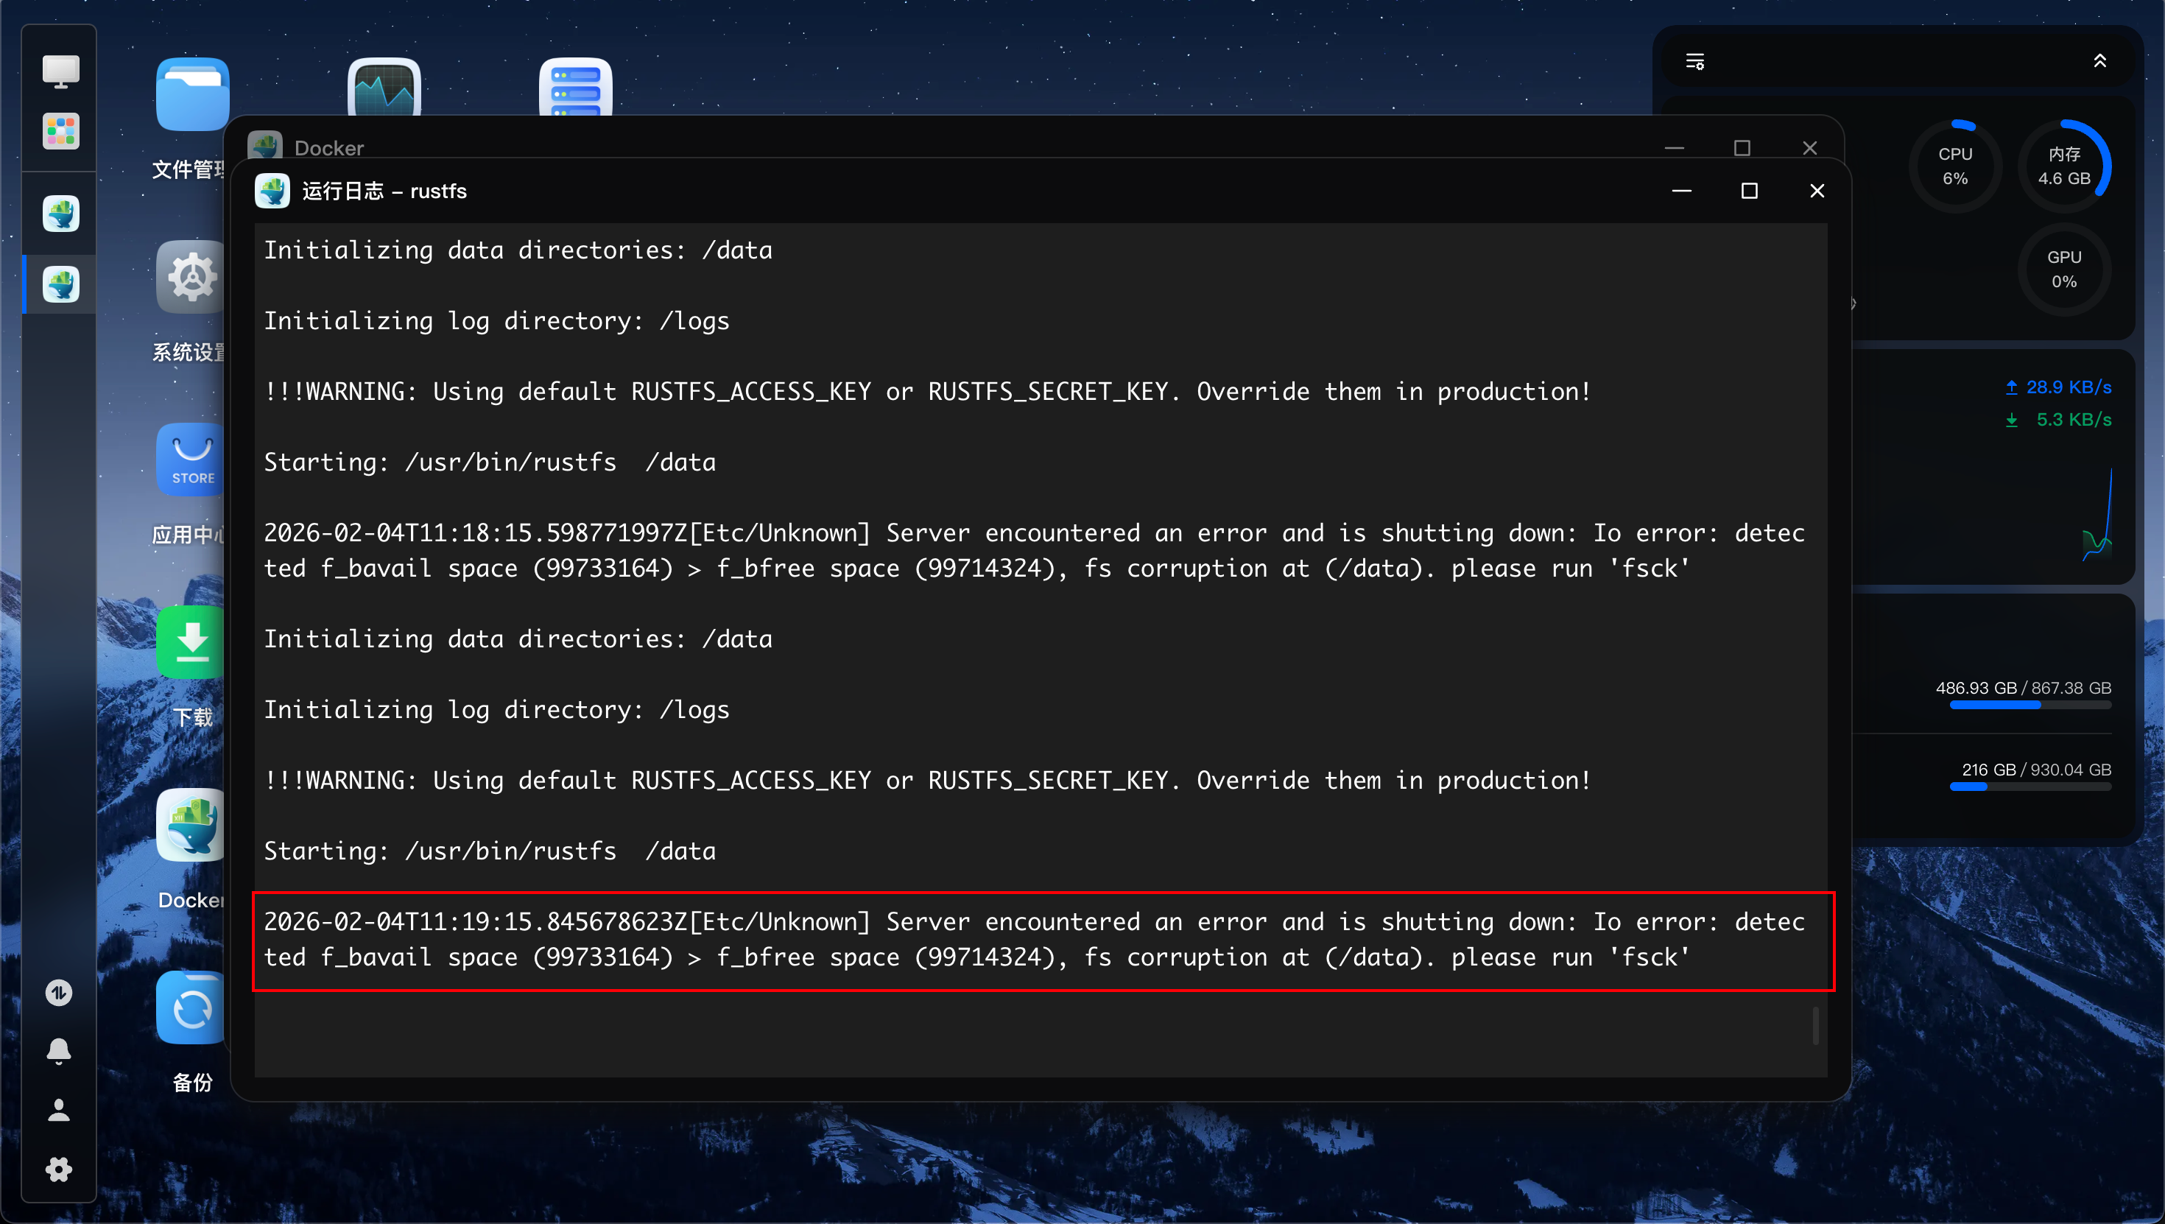Select the active rustfs log sidebar icon
Image resolution: width=2165 pixels, height=1224 pixels.
(60, 284)
